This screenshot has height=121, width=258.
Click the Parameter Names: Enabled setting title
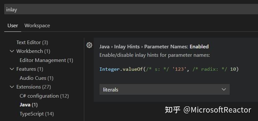[x=154, y=47]
